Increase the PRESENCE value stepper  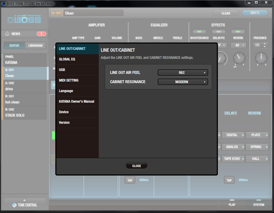pyautogui.click(x=265, y=44)
